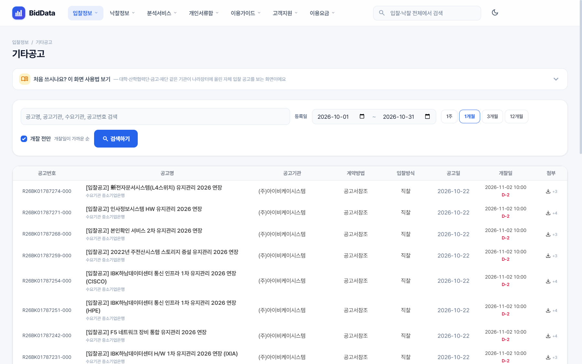Open notice F5 네트워크 장비 통합 유지관리
The width and height of the screenshot is (582, 364).
click(146, 332)
